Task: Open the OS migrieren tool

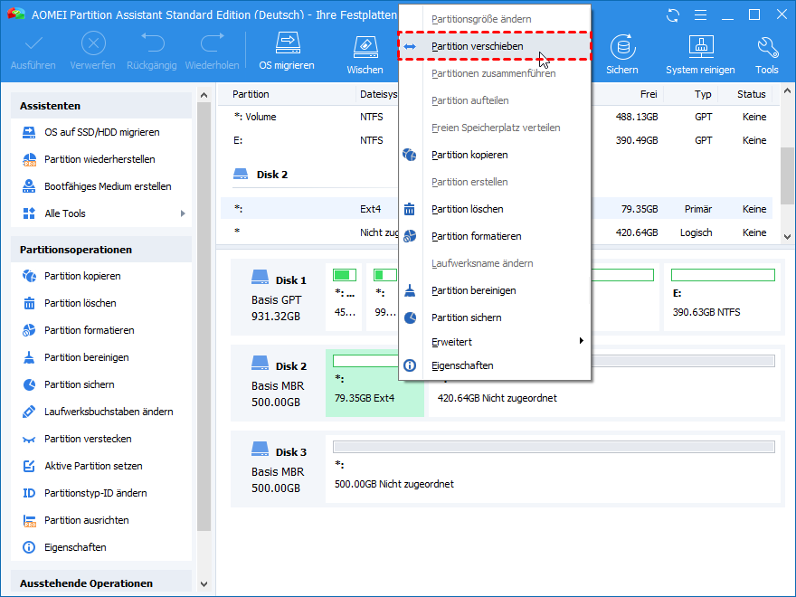Action: [287, 51]
